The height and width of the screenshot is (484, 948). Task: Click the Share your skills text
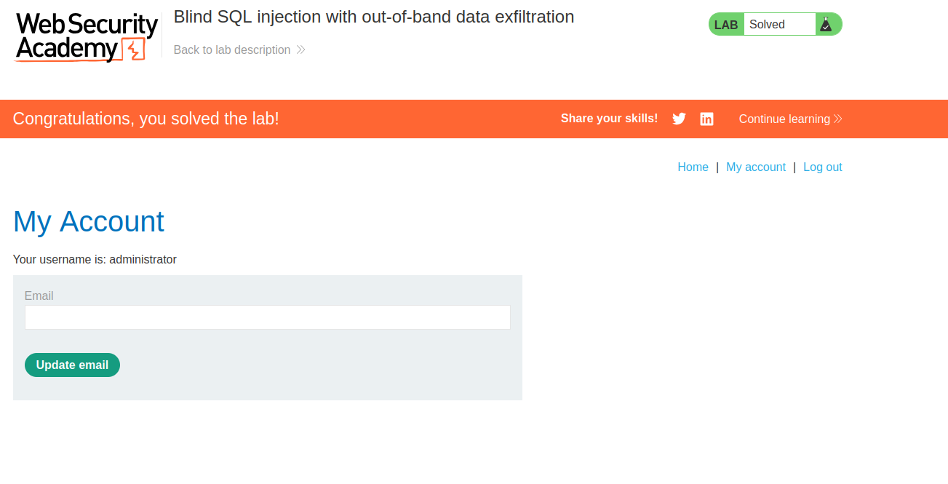point(609,118)
